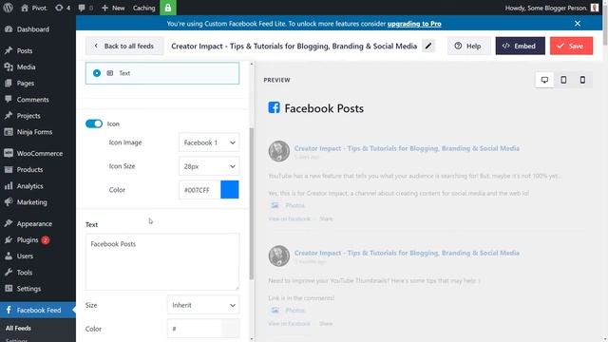
Task: Click the first post's author avatar
Action: [278, 151]
